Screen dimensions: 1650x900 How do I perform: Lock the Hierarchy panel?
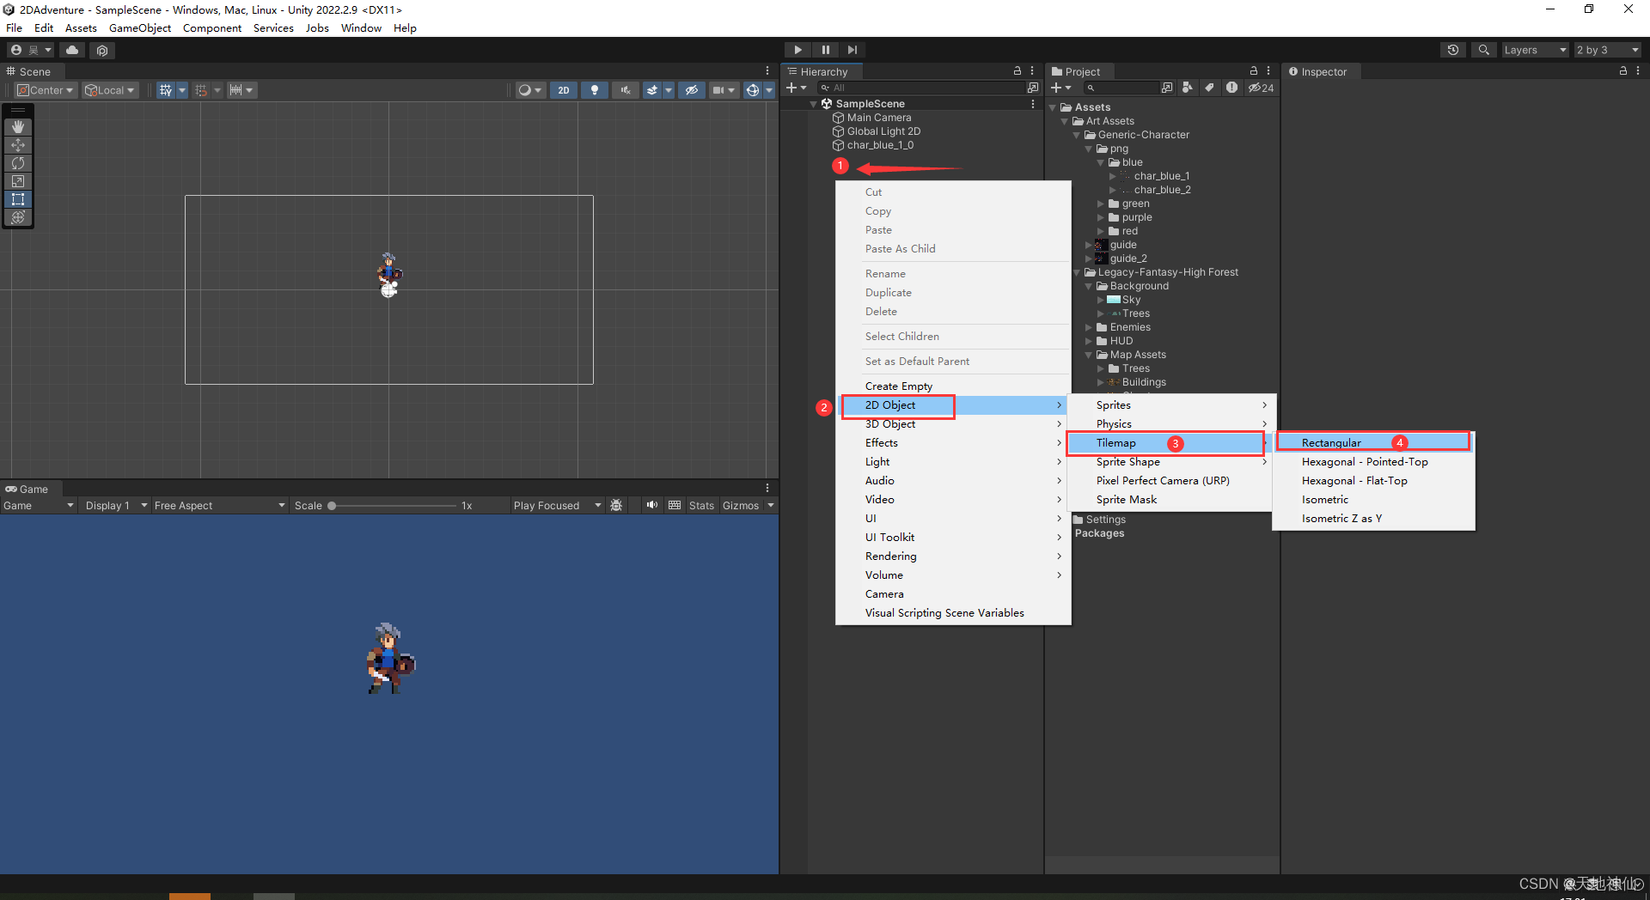click(1017, 71)
